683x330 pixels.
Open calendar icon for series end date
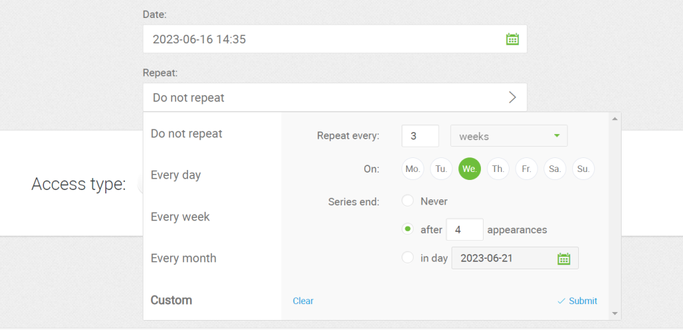[564, 259]
